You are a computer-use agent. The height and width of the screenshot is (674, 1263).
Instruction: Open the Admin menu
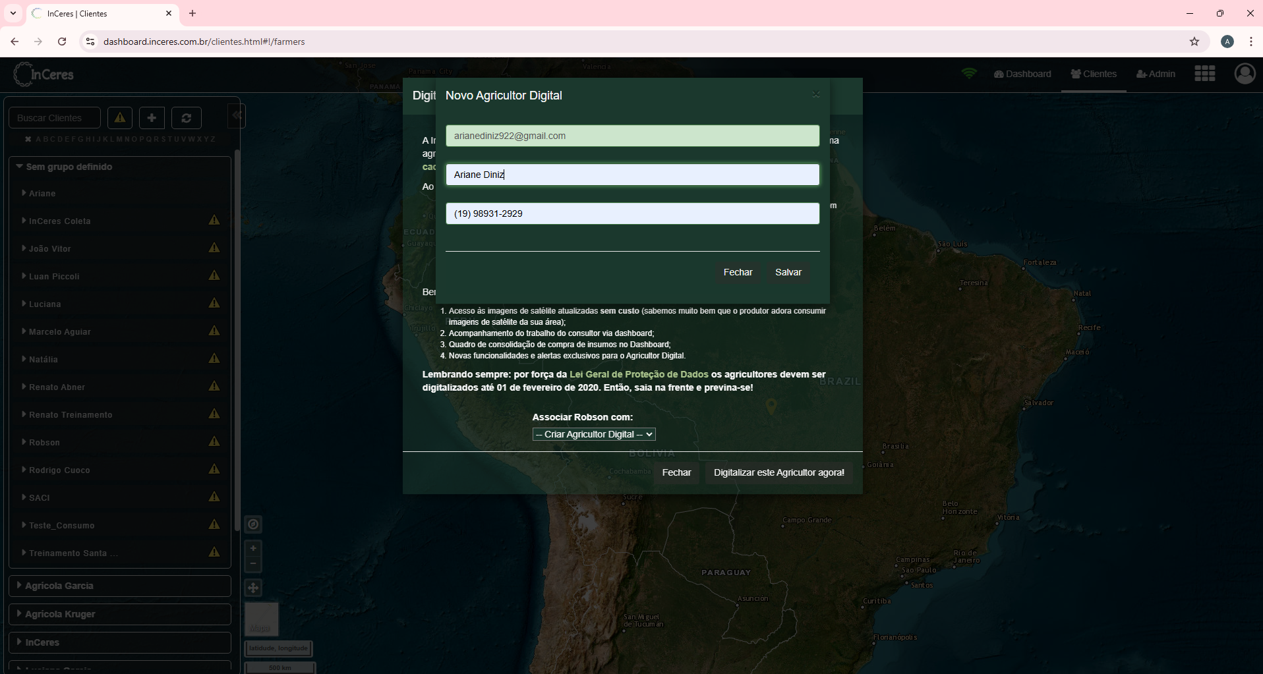coord(1156,74)
